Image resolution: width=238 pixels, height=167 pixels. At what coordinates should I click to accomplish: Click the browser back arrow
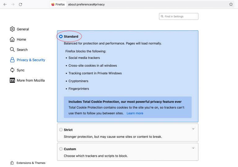click(x=5, y=4)
